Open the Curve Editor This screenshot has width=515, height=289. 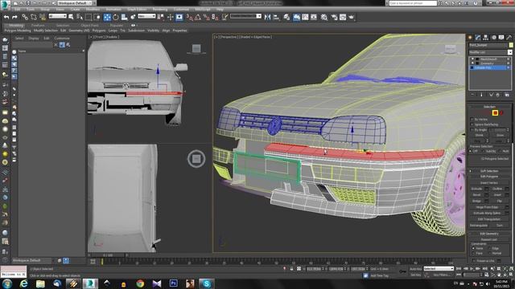point(305,17)
